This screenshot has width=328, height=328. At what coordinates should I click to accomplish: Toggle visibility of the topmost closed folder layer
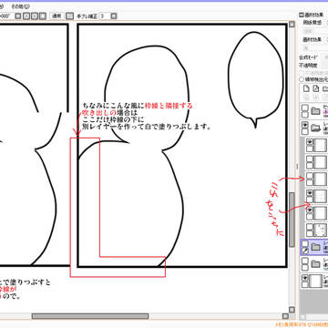point(305,108)
